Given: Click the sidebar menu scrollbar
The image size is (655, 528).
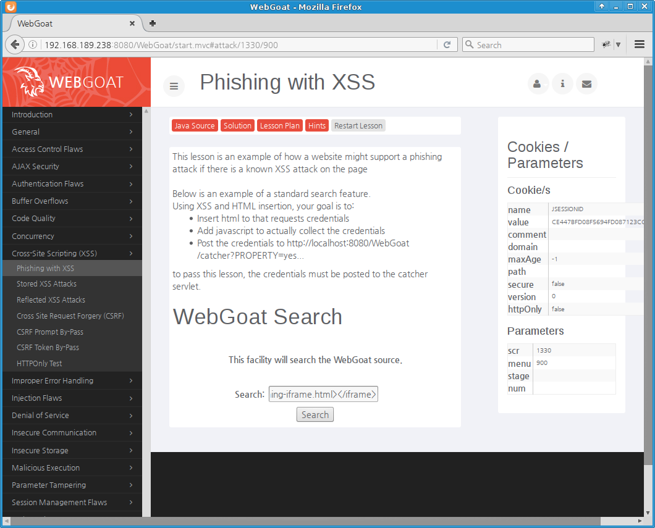Looking at the screenshot, I should click(x=146, y=312).
